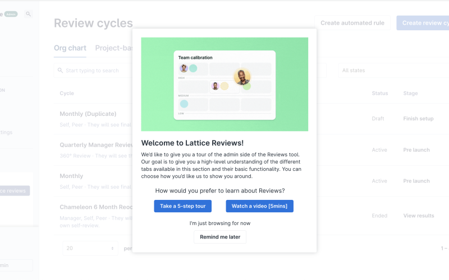Click the Stage column header
This screenshot has height=280, width=449.
pos(410,93)
